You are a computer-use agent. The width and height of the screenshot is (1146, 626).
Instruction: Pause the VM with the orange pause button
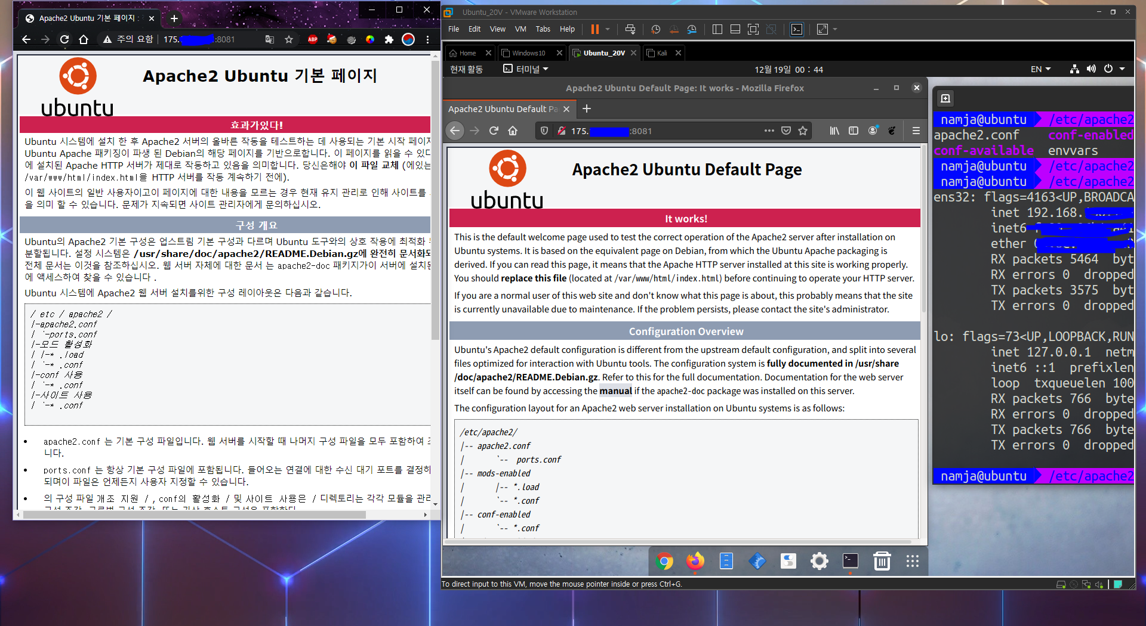tap(594, 29)
